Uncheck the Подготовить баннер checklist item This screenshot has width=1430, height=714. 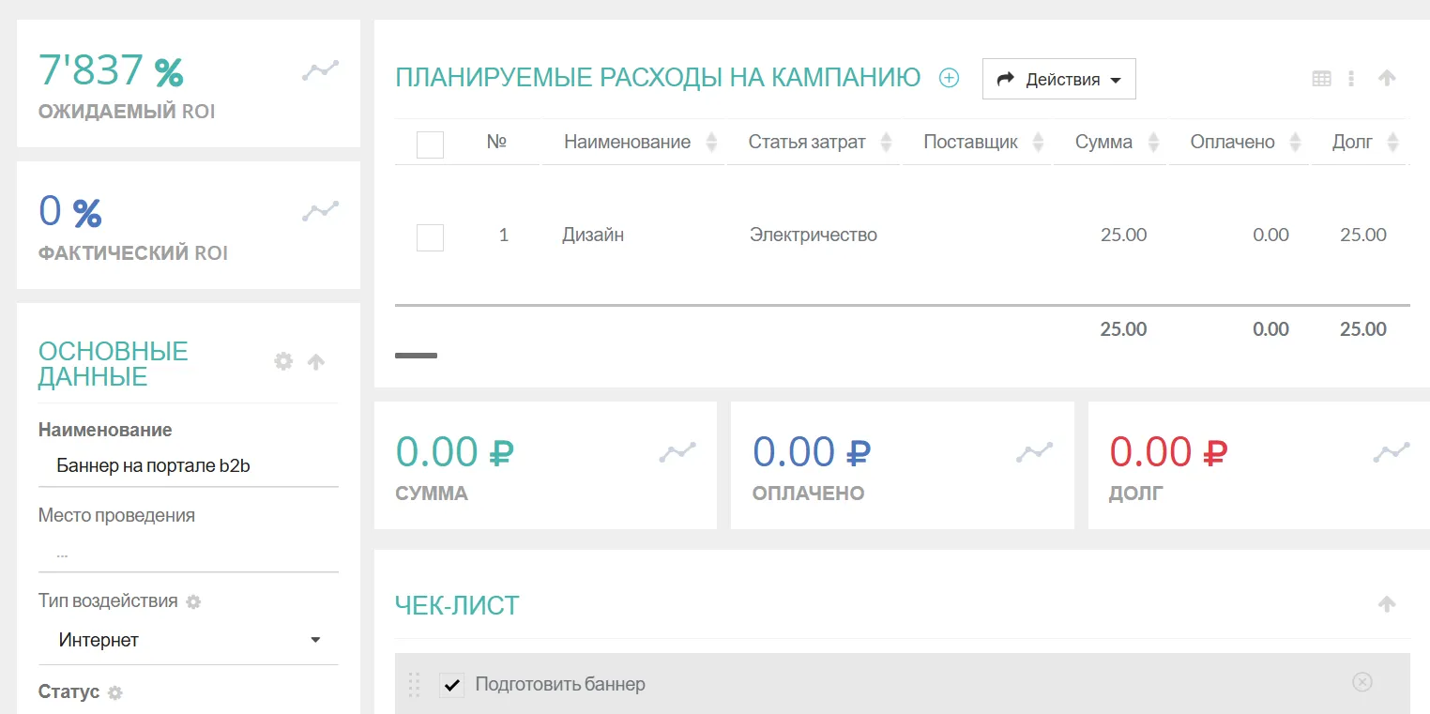[451, 685]
